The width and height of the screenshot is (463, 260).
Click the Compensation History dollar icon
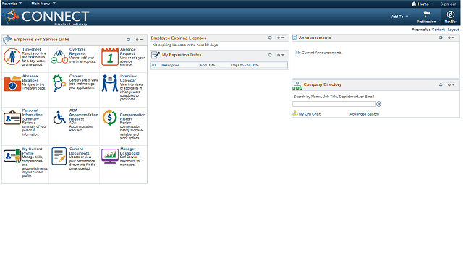110,117
